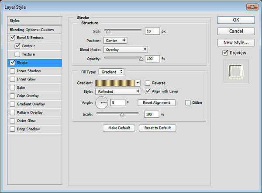Enable the Gradient Overlay checkbox
The width and height of the screenshot is (262, 193).
(x=13, y=104)
